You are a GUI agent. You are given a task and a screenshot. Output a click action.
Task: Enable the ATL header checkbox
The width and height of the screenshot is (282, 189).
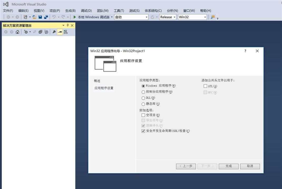point(205,86)
